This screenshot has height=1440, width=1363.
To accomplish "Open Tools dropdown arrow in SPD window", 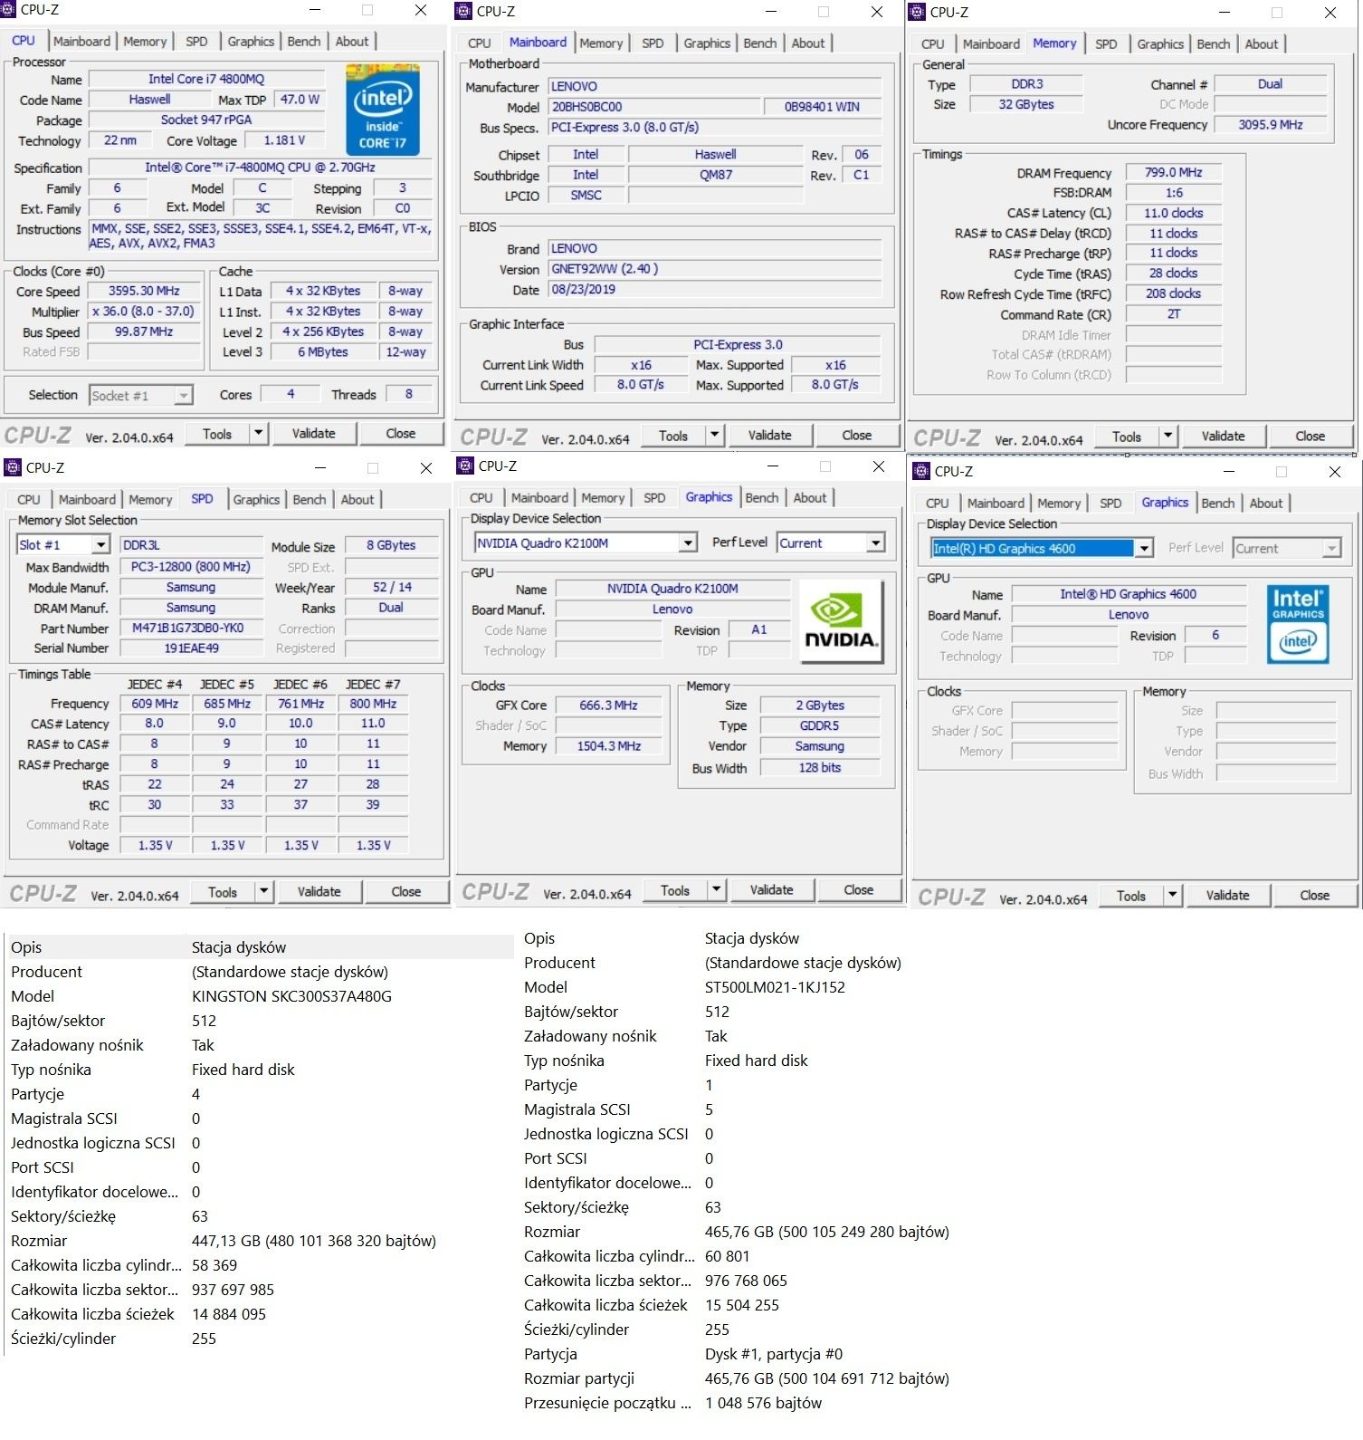I will tap(264, 892).
